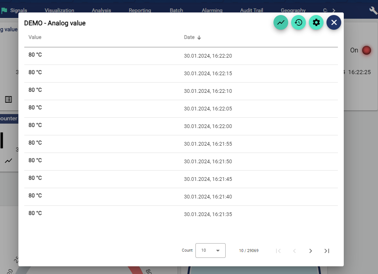Open the Alarming tab
Image resolution: width=378 pixels, height=274 pixels.
212,10
